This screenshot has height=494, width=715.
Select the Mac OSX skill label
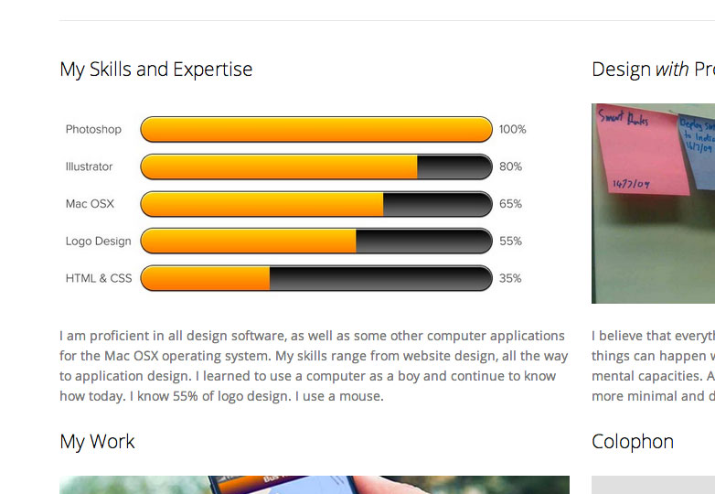[90, 204]
